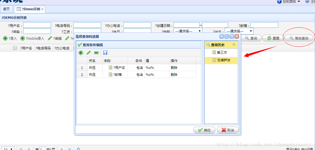
Task: Click the %a% value cell in row 1
Action: pyautogui.click(x=157, y=68)
